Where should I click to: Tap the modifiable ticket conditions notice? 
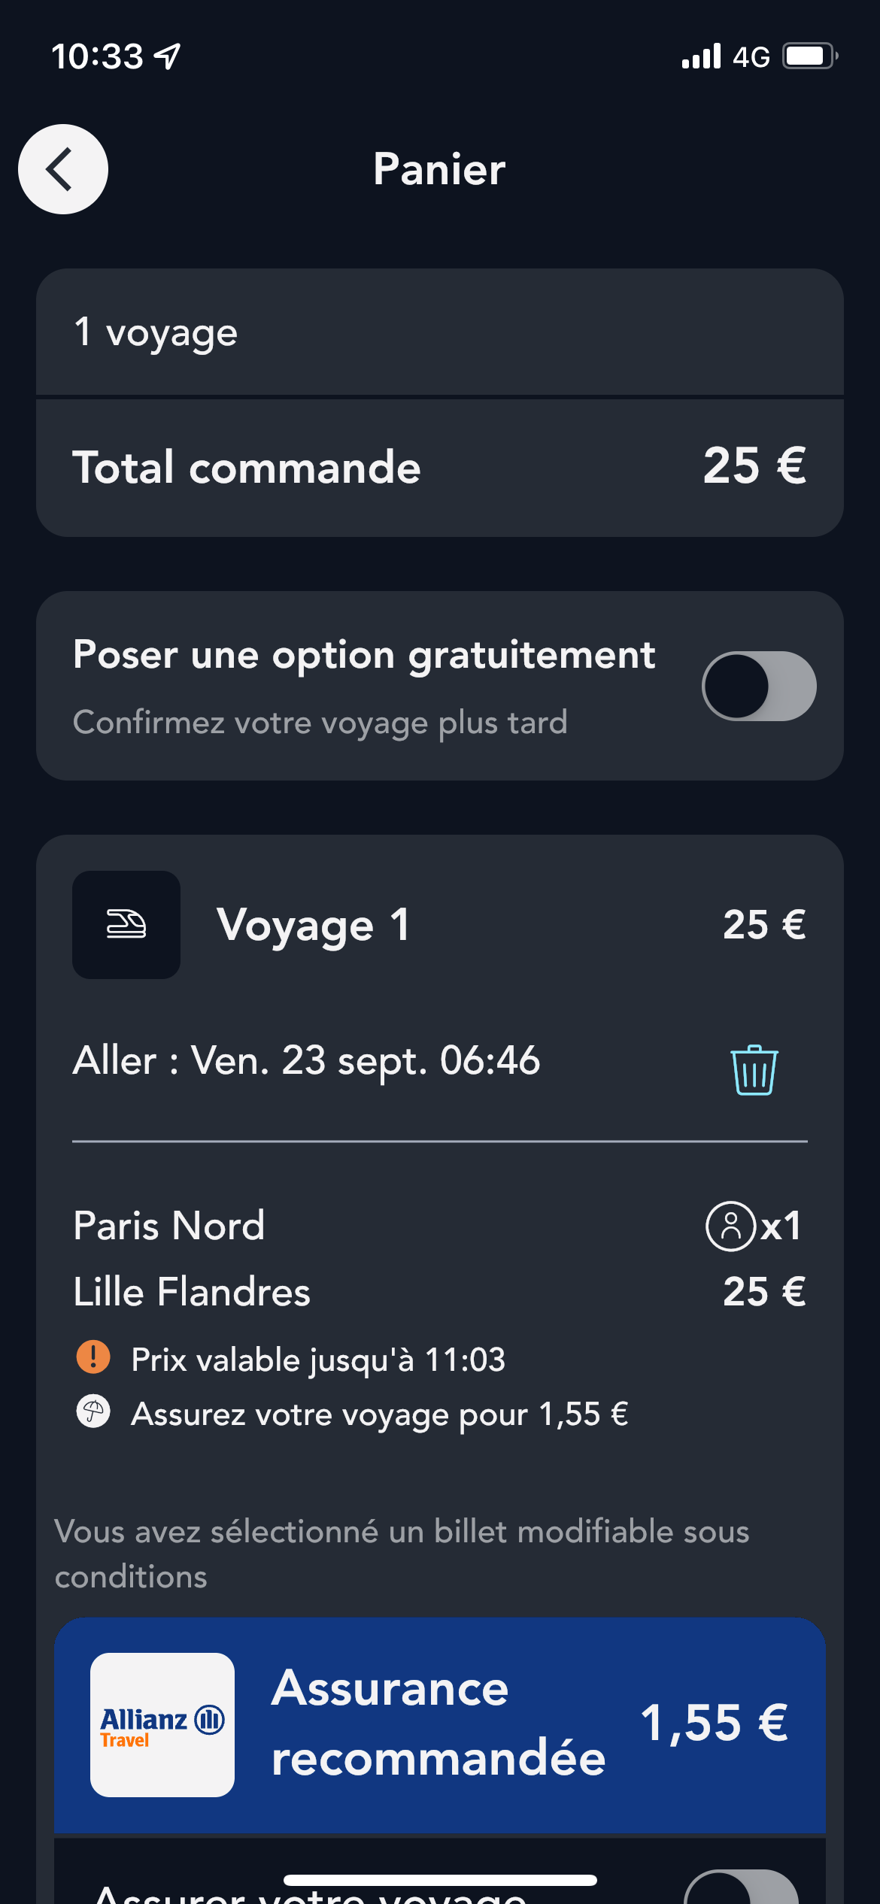(x=402, y=1554)
